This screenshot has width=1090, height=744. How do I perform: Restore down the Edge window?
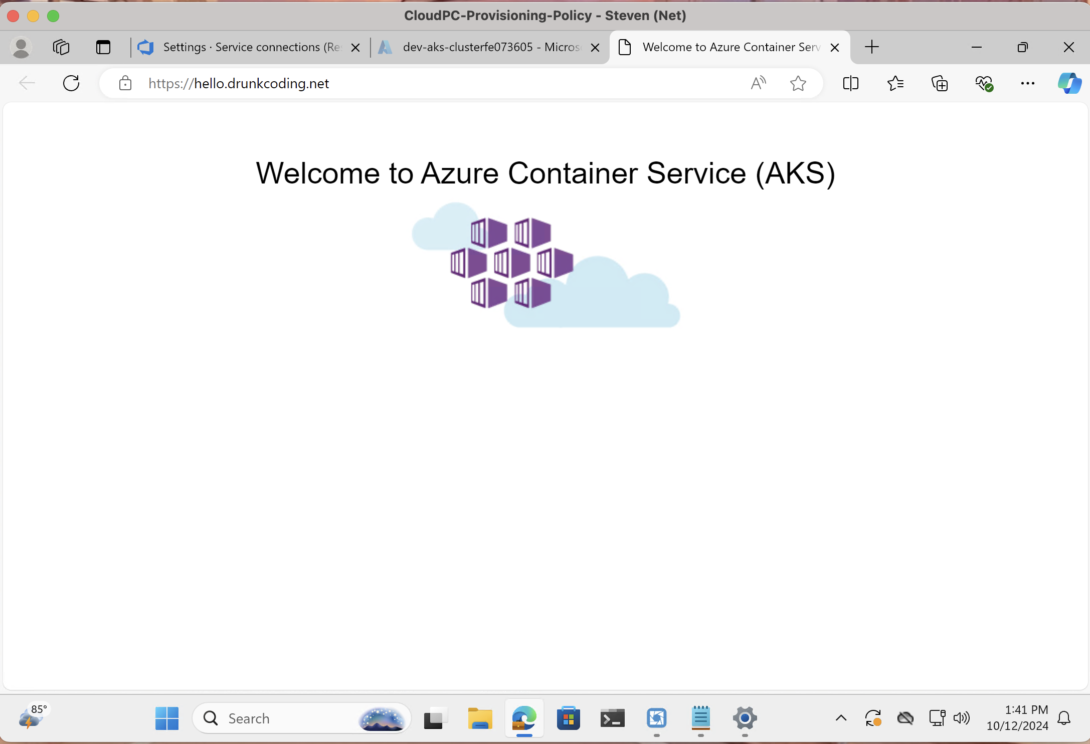click(x=1022, y=47)
